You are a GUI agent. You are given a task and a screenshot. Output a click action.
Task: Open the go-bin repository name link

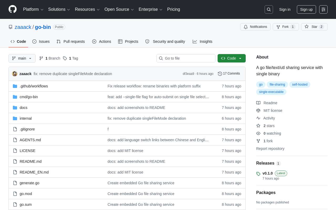[43, 27]
